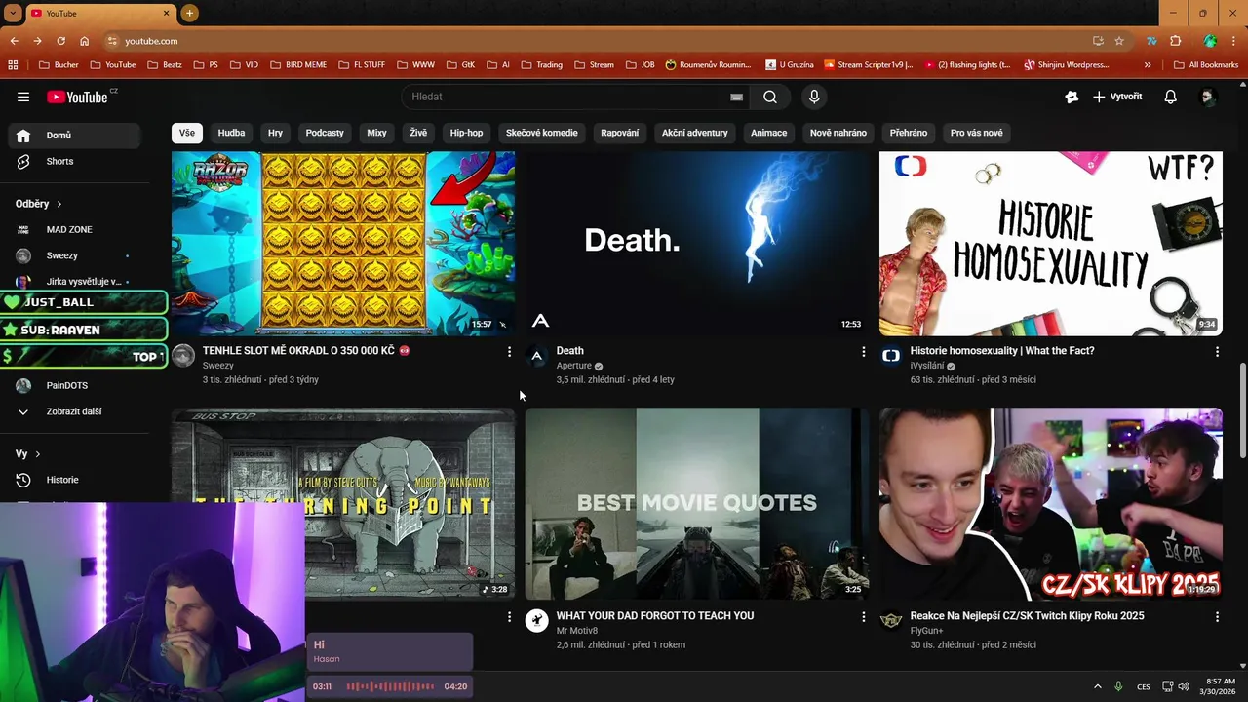Viewport: 1248px width, 702px height.
Task: Open more options for Historie homosexuality video
Action: coord(1217,351)
